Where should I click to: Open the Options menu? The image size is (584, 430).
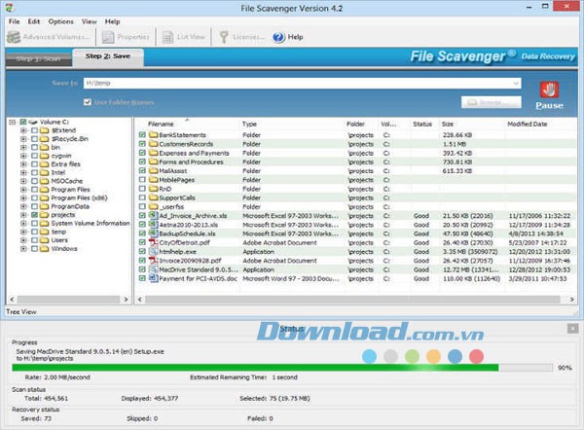coord(60,20)
